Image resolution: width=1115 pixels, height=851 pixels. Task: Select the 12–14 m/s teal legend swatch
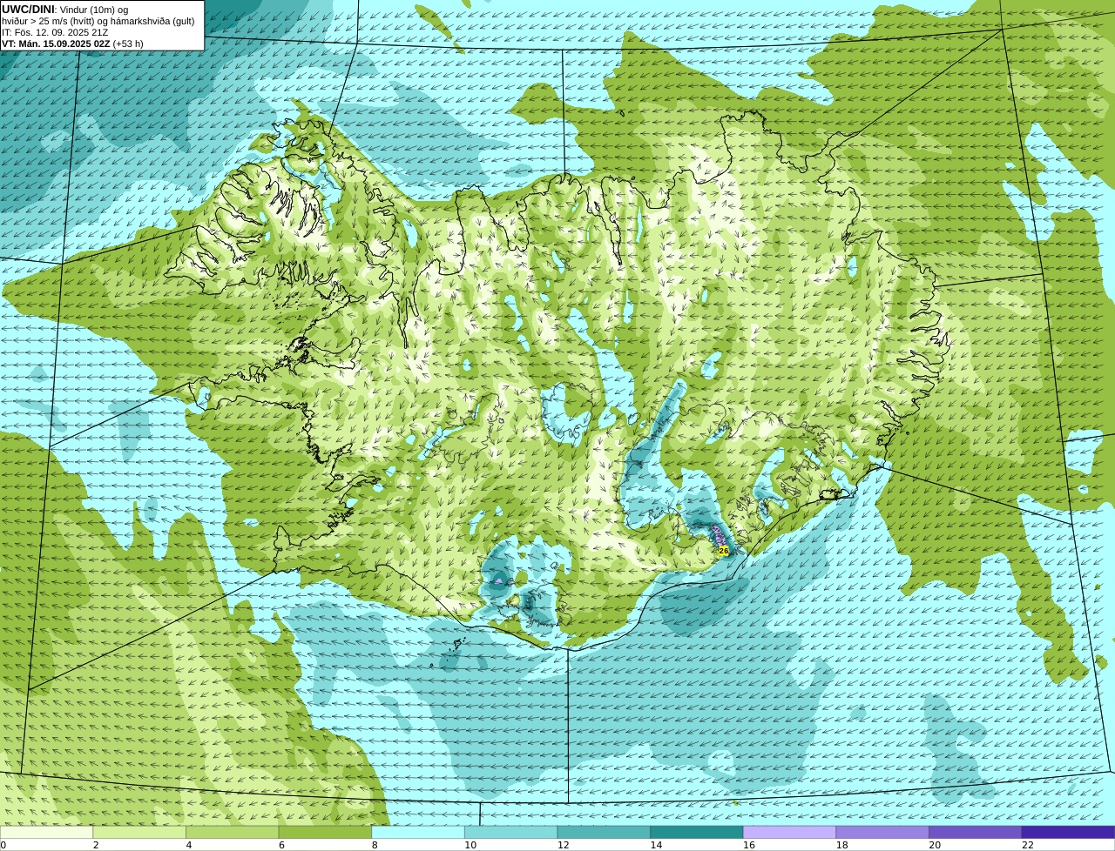coord(604,832)
